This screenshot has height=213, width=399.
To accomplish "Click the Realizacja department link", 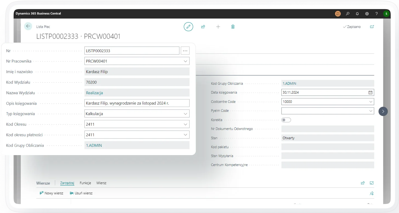I will click(94, 93).
